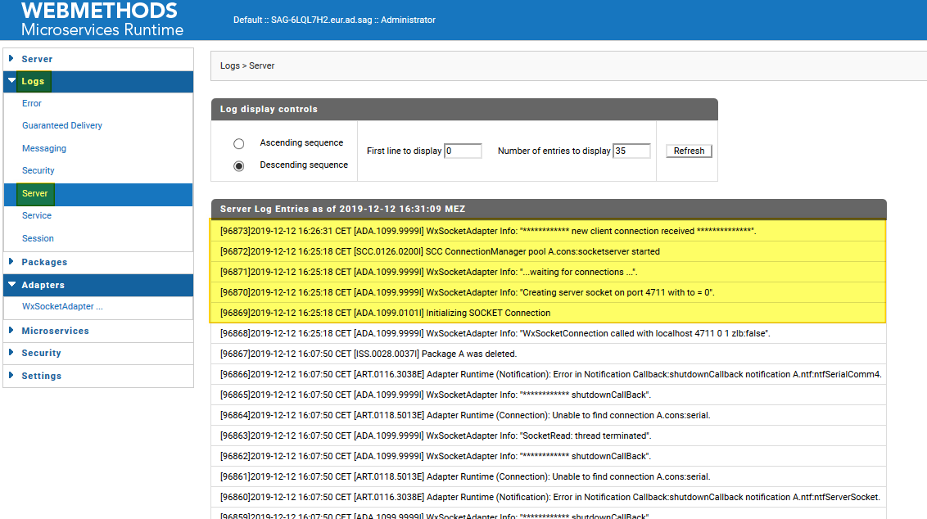Click log entry 96860 ntfServerSocket error
Screen dimensions: 927x519
click(548, 497)
